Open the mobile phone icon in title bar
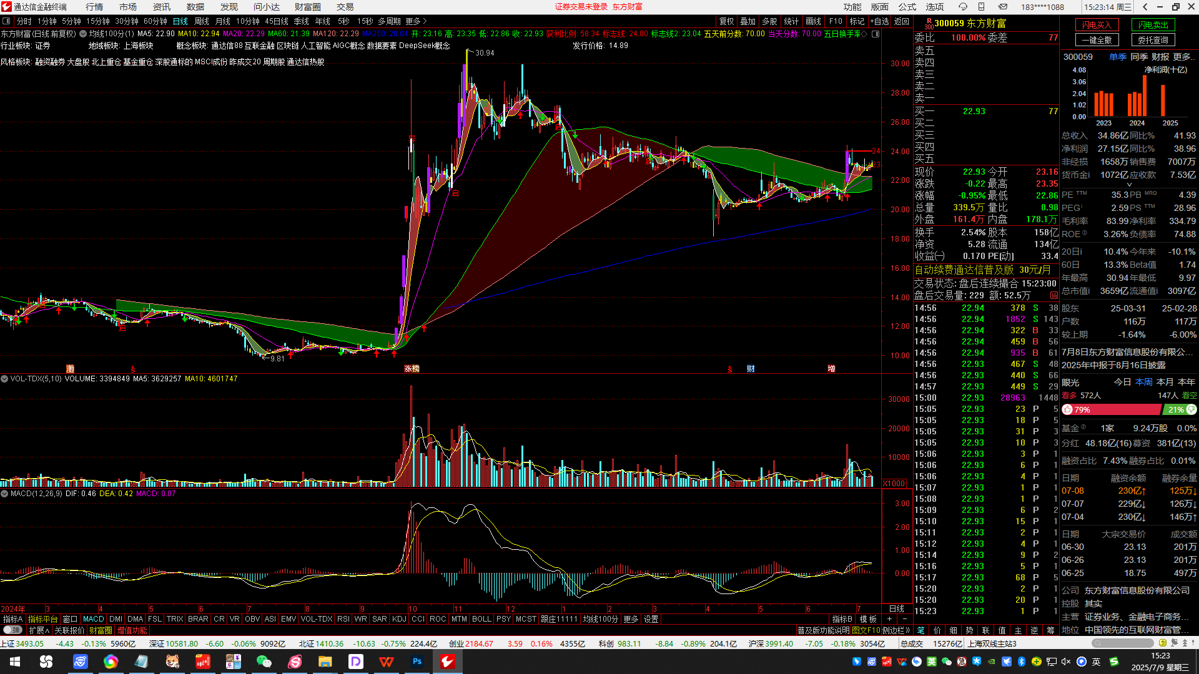This screenshot has height=674, width=1199. tap(981, 7)
